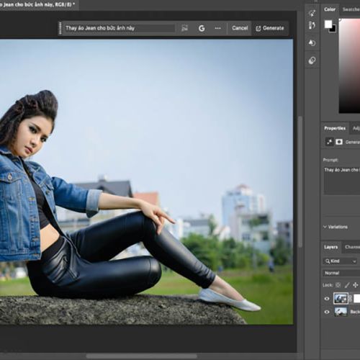Open the brush settings icon in the collapsed panel strip

click(312, 25)
